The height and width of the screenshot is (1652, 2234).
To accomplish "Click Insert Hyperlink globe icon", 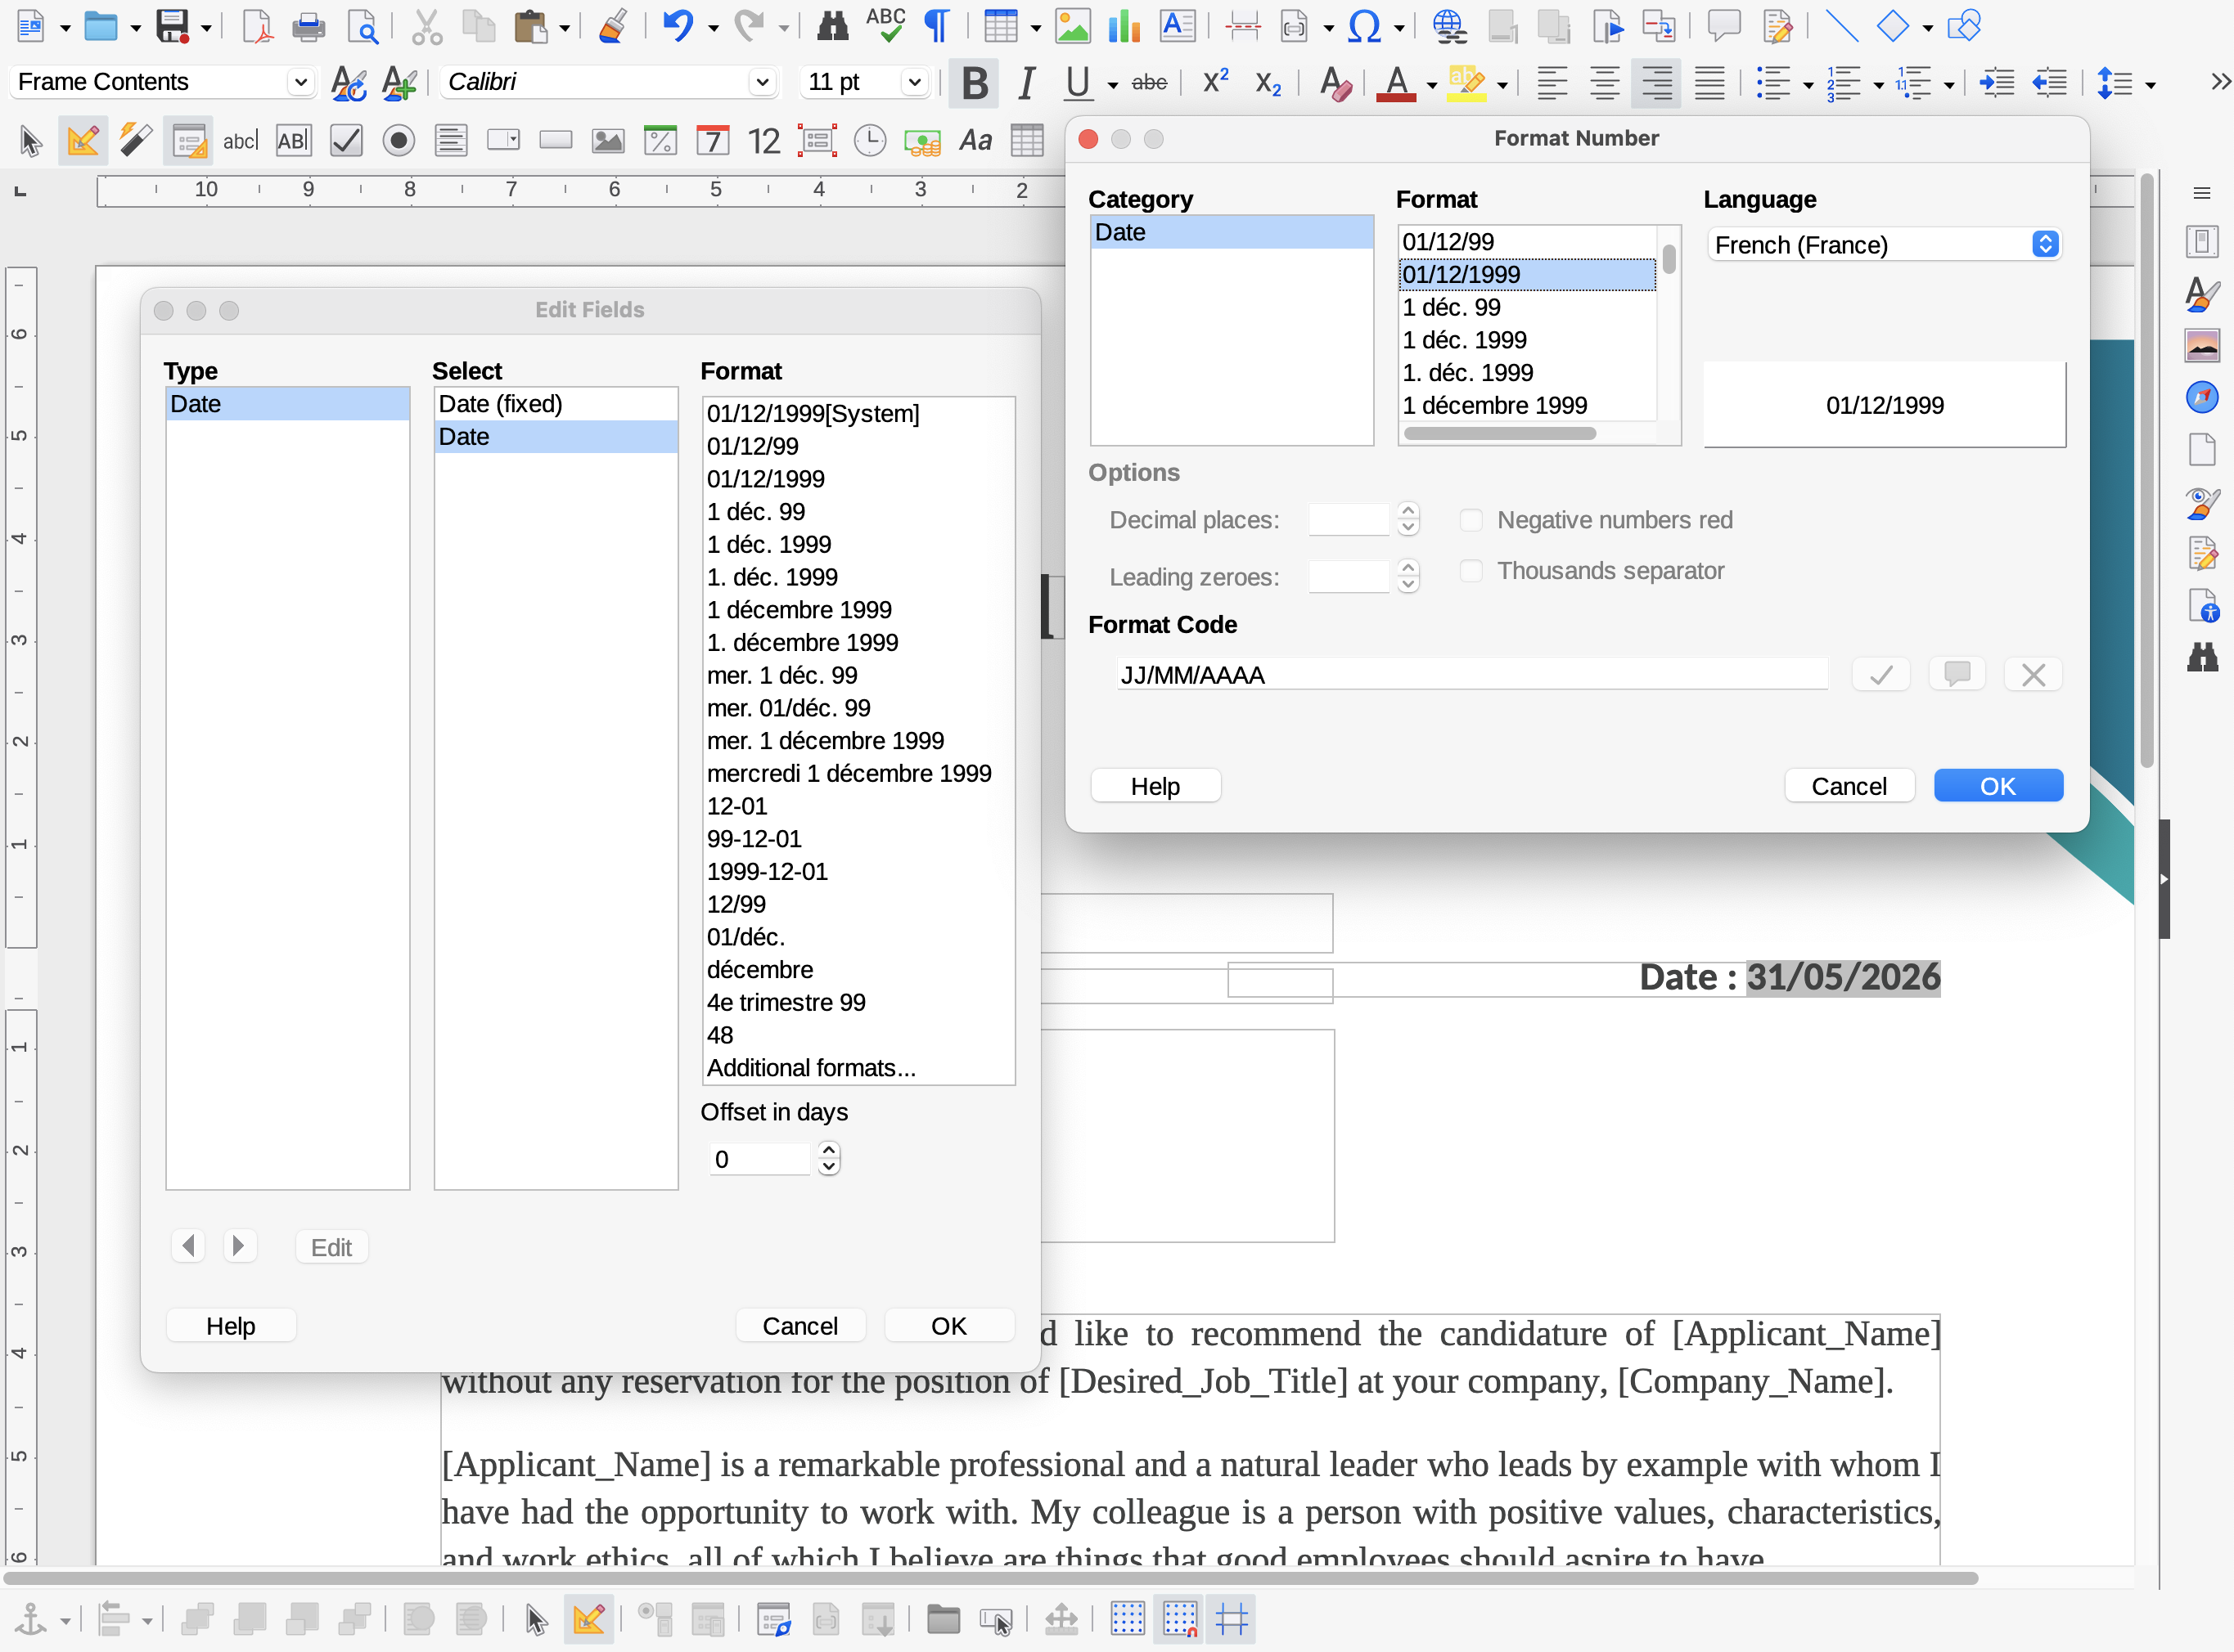I will (x=1450, y=26).
